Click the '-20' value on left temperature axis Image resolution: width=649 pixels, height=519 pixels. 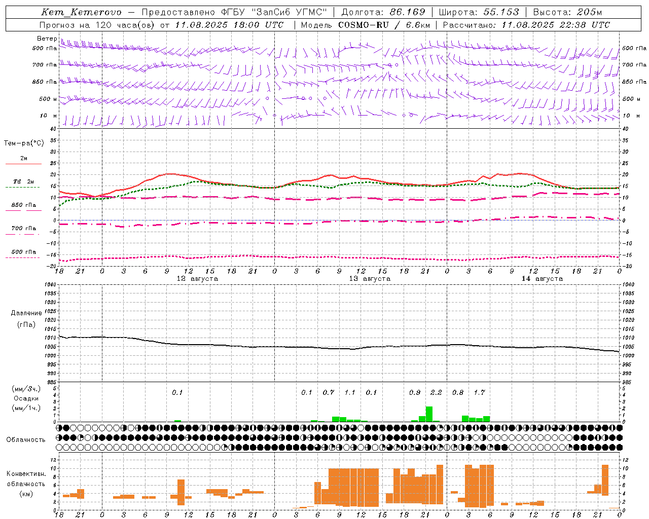[50, 266]
